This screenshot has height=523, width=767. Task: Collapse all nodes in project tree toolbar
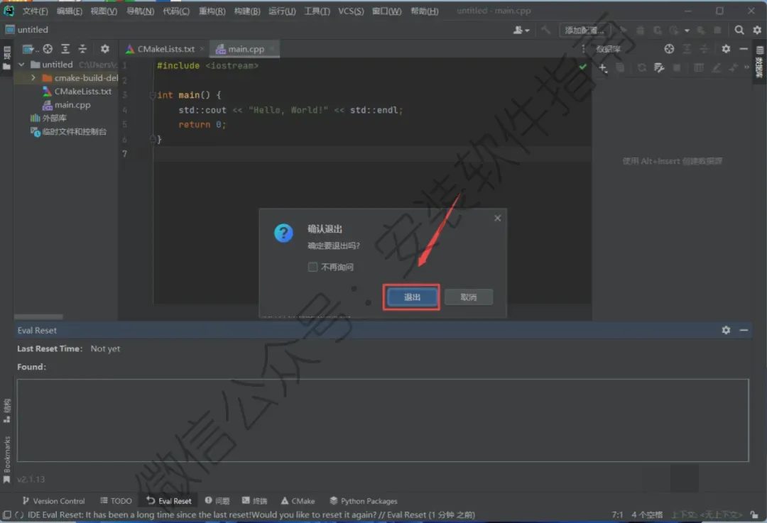[x=82, y=49]
